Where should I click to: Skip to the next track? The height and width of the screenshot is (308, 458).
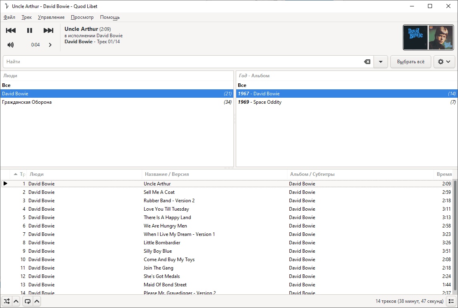pyautogui.click(x=48, y=30)
